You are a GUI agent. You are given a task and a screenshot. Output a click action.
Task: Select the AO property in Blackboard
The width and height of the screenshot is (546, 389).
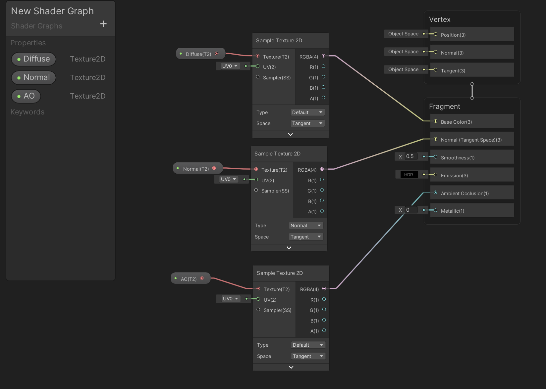(x=26, y=96)
